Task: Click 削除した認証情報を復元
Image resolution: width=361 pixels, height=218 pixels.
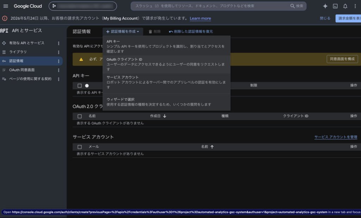Action: point(191,32)
